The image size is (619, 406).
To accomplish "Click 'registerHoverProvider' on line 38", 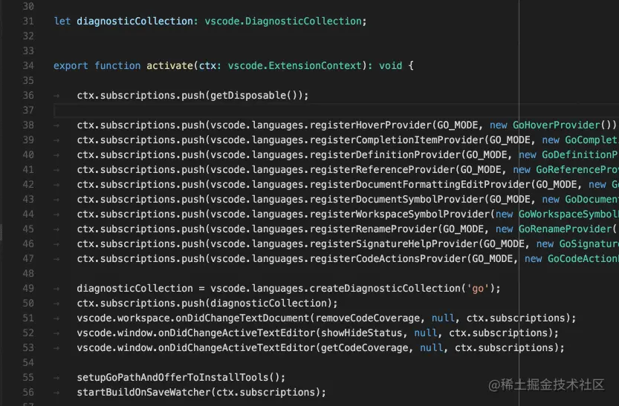I will coord(371,125).
